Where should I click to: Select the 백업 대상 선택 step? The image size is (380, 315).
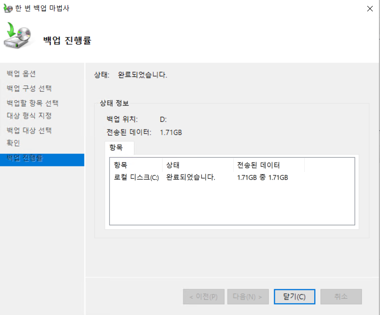point(29,130)
